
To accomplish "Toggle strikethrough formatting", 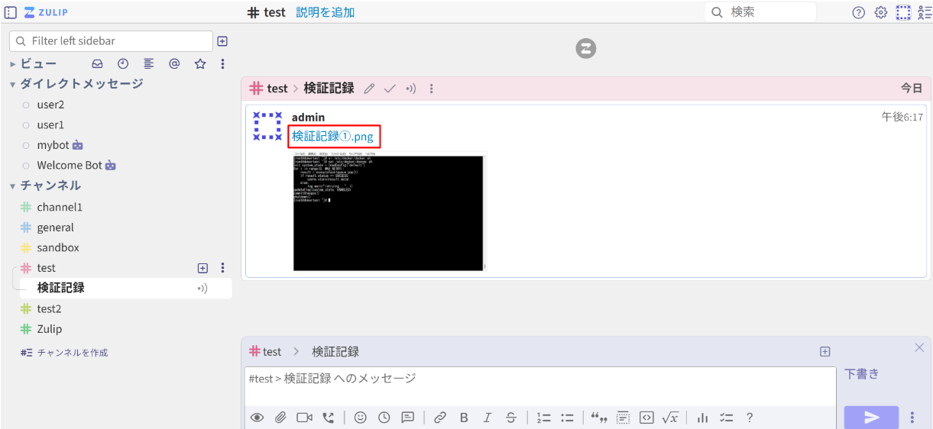I will (511, 418).
